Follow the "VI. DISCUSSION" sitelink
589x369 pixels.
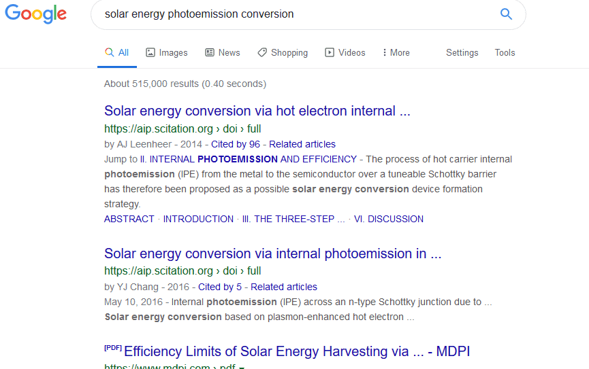pyautogui.click(x=389, y=219)
